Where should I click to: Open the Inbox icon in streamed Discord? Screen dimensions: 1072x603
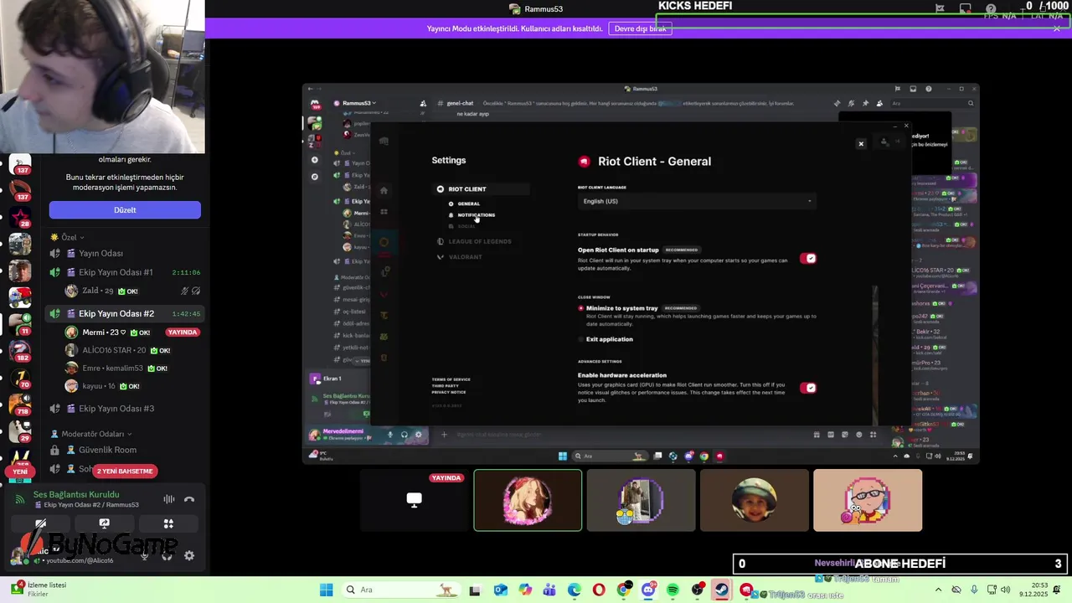coord(913,89)
